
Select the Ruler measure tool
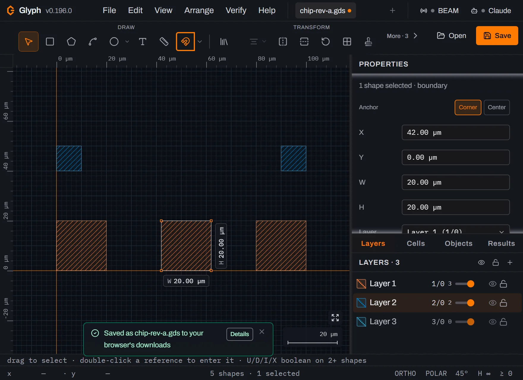point(164,42)
